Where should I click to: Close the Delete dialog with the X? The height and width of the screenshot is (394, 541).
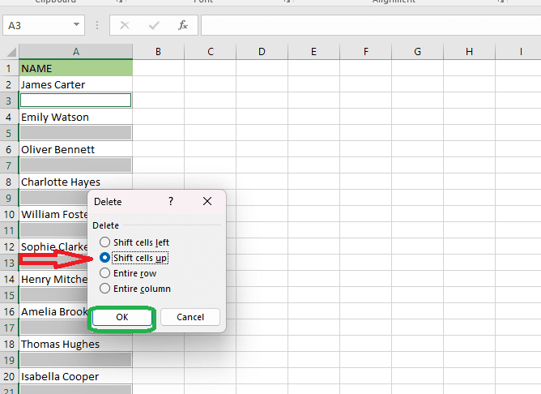207,201
